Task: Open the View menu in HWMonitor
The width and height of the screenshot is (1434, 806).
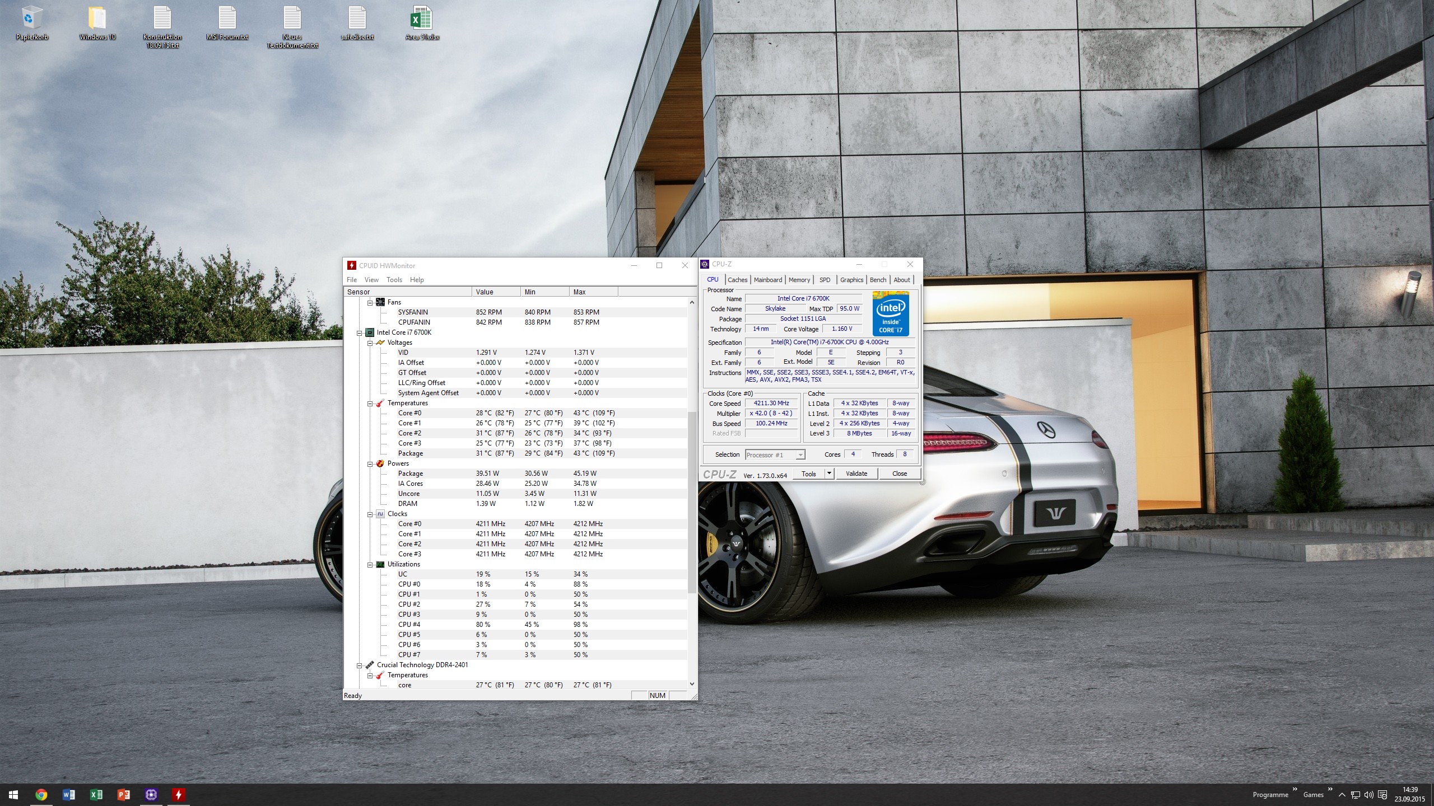Action: point(371,280)
